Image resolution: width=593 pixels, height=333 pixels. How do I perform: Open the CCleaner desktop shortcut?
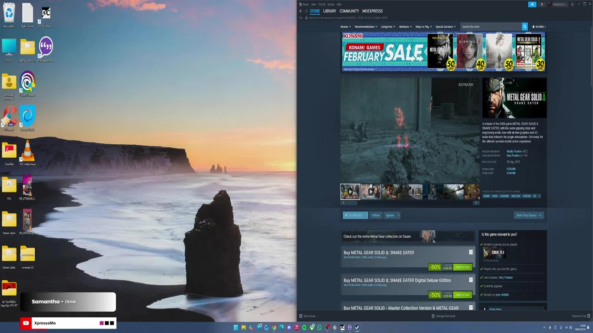coord(9,118)
